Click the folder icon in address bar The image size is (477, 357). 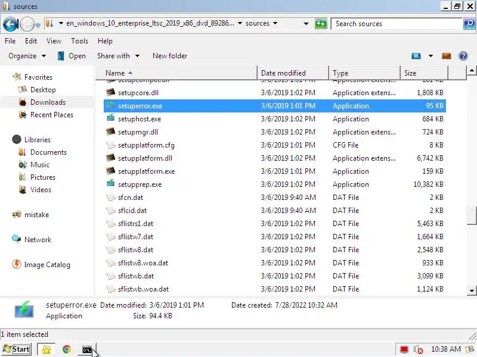(49, 23)
